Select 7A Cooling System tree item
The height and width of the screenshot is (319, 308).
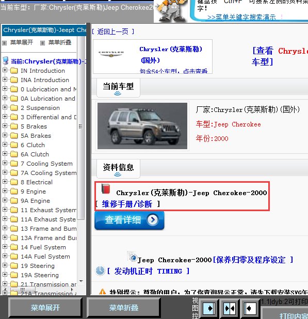[48, 173]
